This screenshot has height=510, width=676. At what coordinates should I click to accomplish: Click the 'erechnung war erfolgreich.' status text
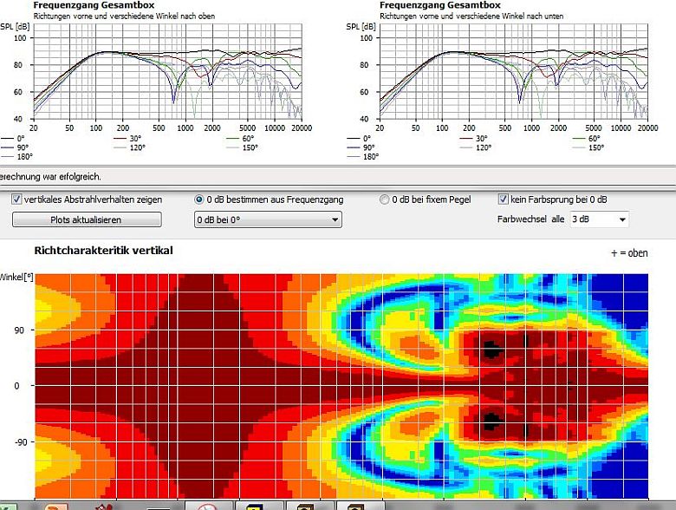click(x=50, y=176)
